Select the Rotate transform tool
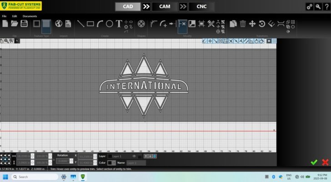This screenshot has height=182, width=331. [262, 24]
